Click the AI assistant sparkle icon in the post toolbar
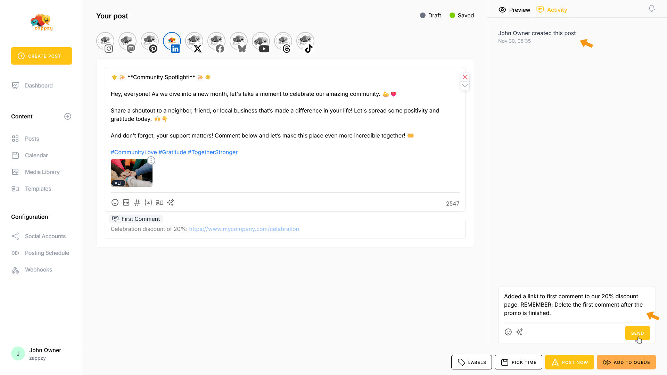 coord(171,202)
